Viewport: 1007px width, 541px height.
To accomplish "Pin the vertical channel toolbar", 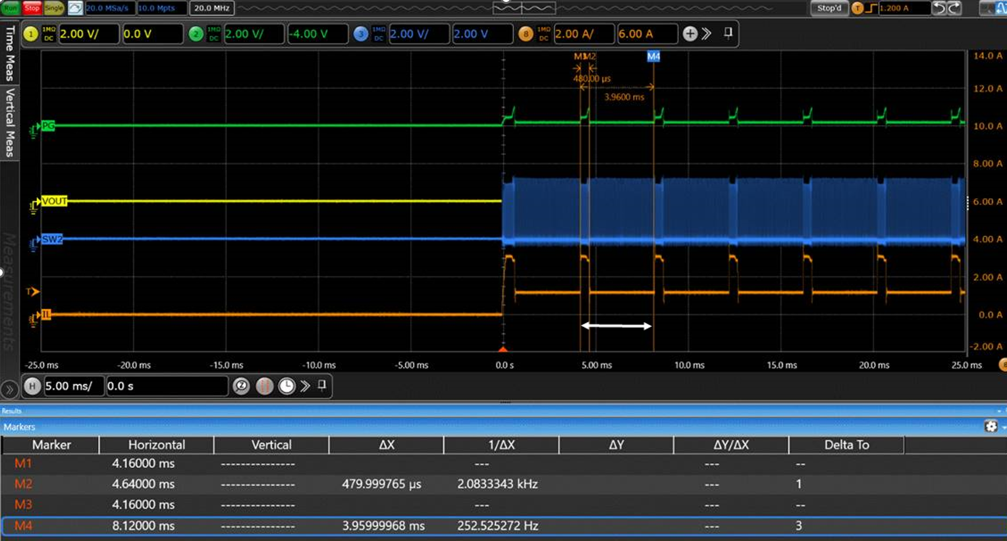I will coord(728,33).
